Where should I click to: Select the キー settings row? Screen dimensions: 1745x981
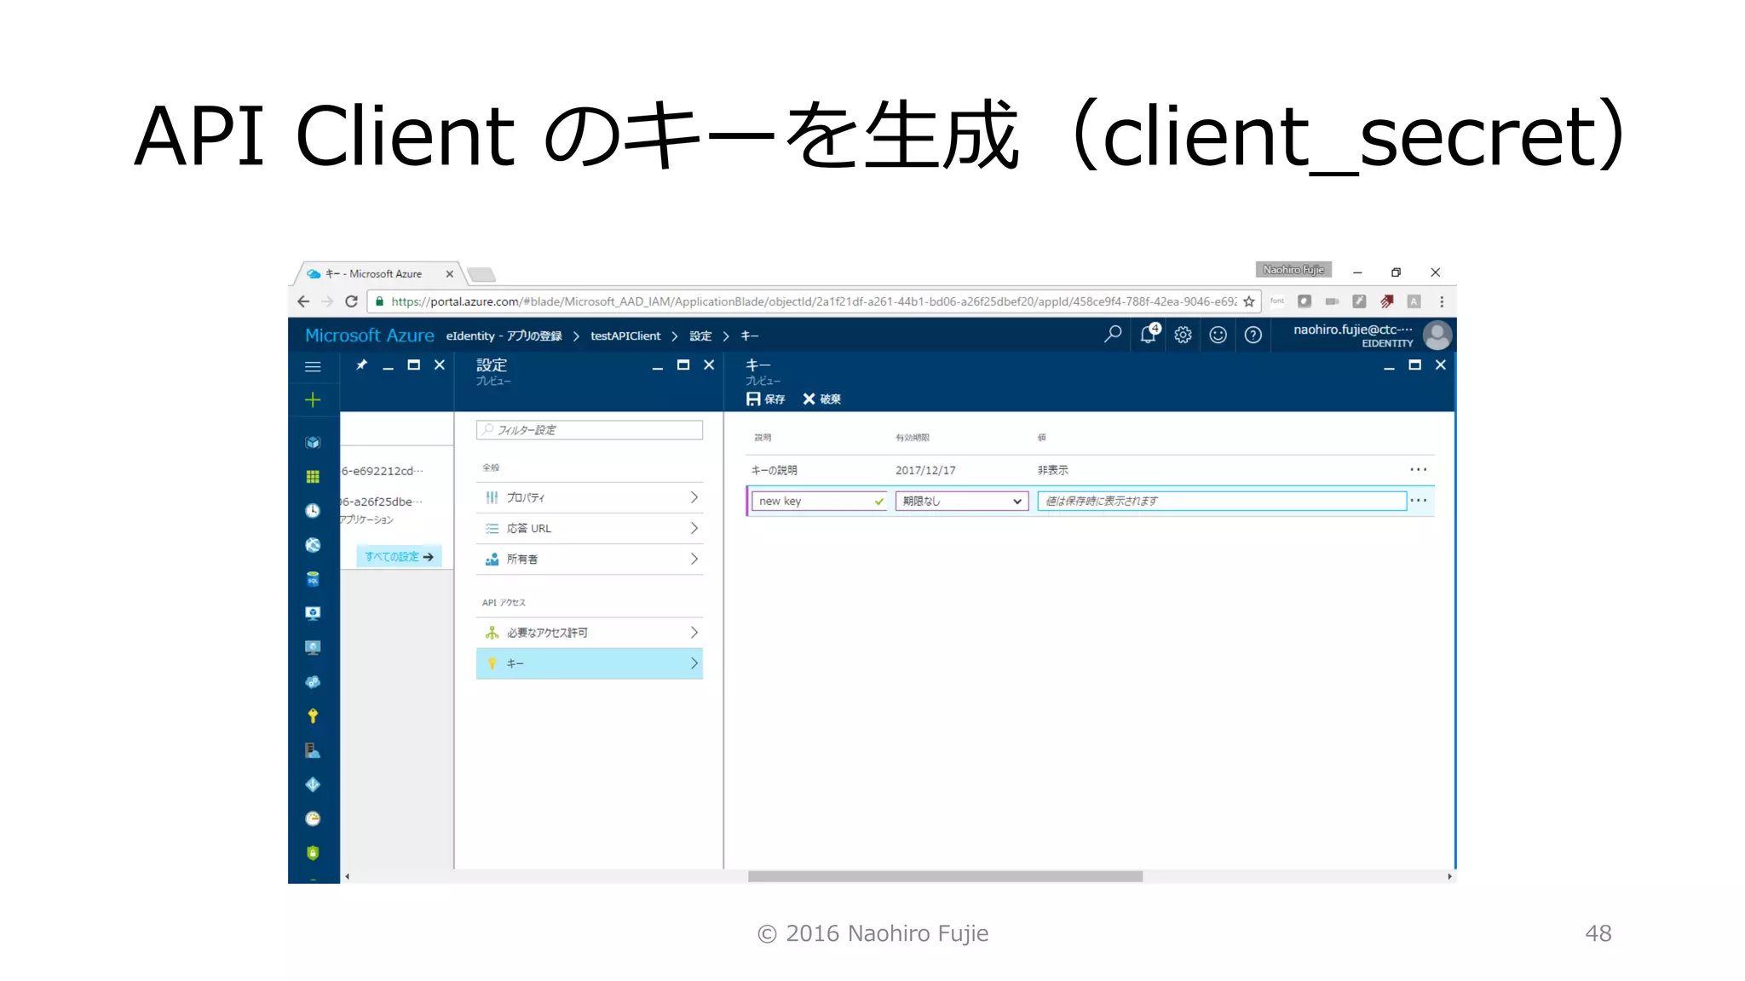(x=590, y=663)
